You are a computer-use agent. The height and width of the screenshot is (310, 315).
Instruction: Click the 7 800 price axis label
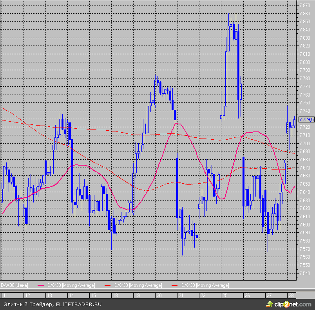tap(305, 62)
